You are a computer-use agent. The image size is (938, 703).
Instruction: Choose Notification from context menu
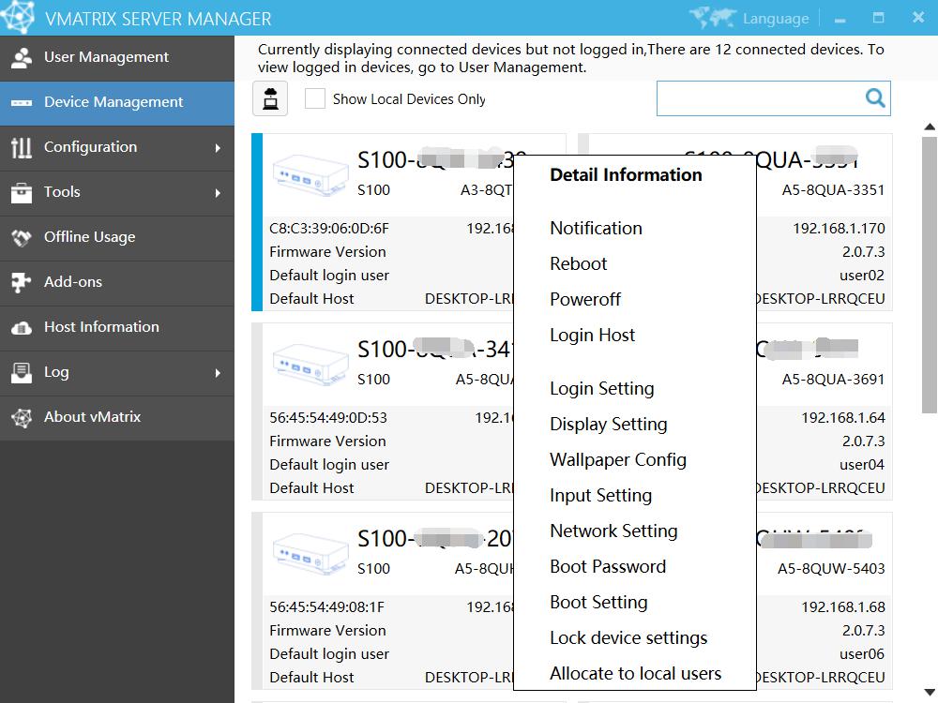(596, 229)
